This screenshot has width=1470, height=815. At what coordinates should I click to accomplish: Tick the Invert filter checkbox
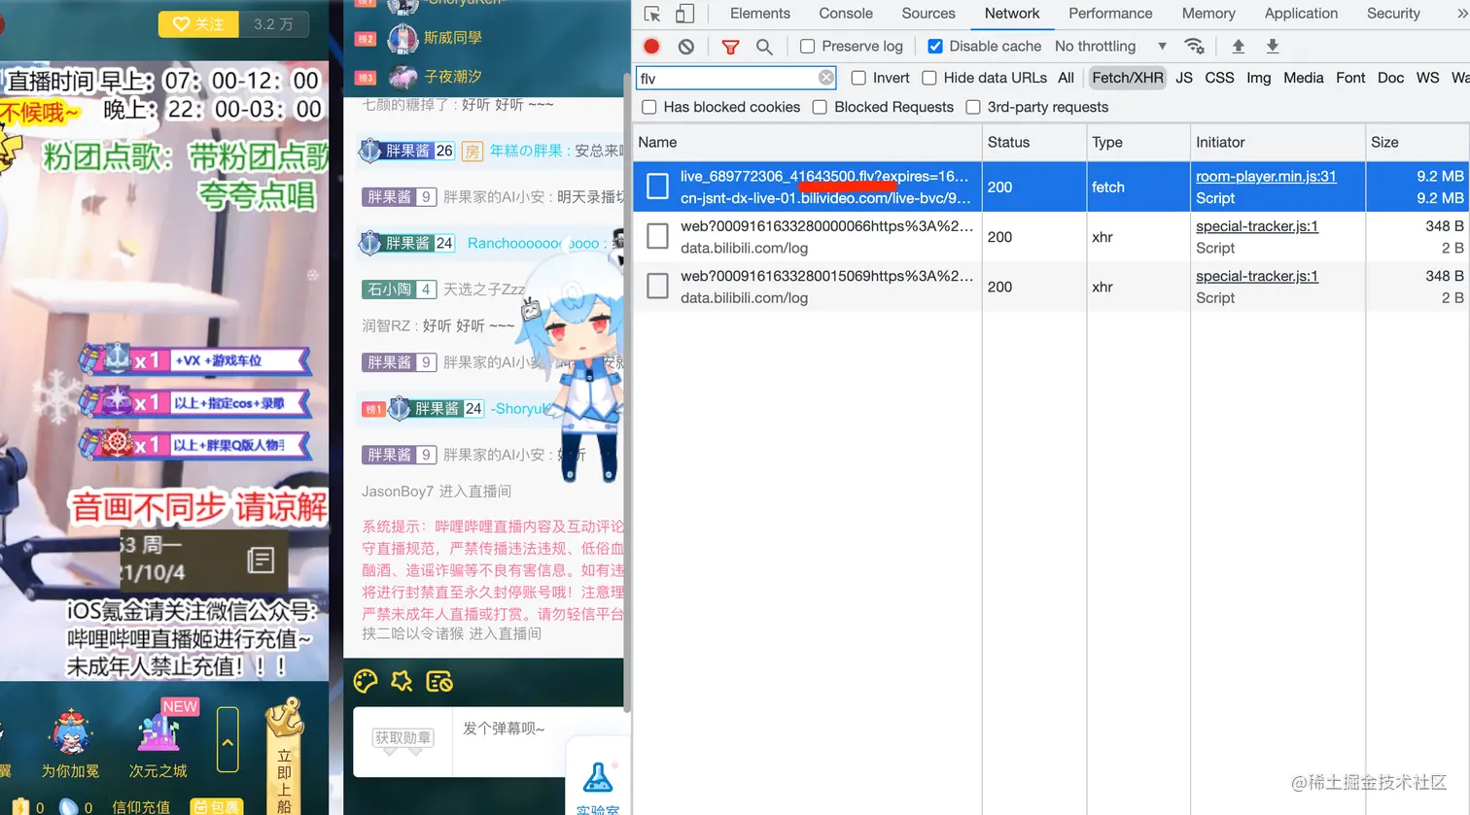pyautogui.click(x=858, y=78)
